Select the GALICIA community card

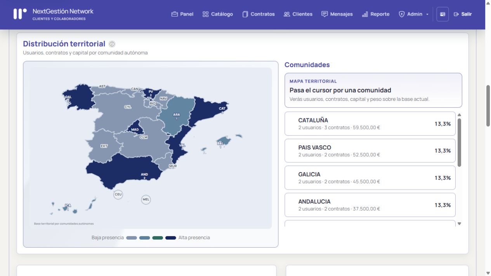tap(370, 178)
